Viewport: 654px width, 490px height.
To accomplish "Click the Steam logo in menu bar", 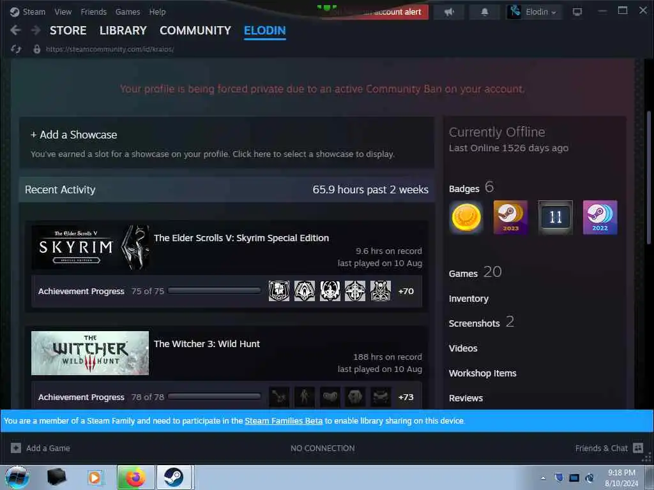I will pyautogui.click(x=15, y=11).
